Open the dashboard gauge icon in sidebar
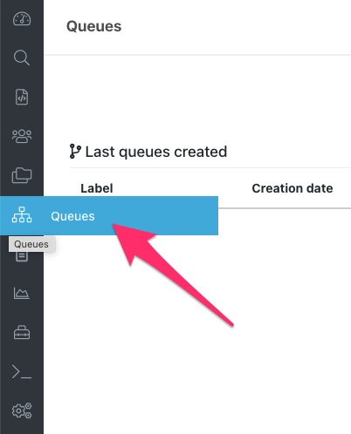 tap(22, 18)
